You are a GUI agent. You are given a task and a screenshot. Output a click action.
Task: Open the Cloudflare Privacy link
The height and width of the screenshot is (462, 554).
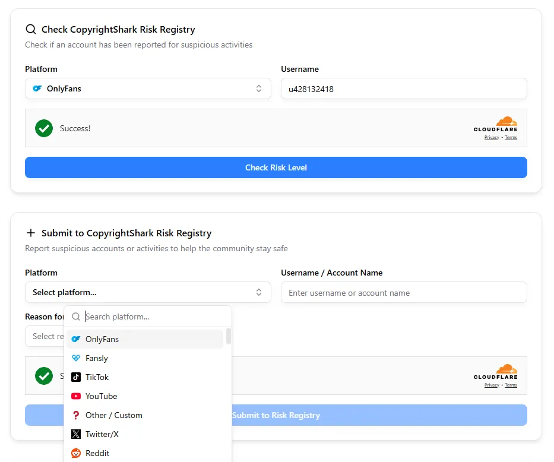(x=492, y=137)
